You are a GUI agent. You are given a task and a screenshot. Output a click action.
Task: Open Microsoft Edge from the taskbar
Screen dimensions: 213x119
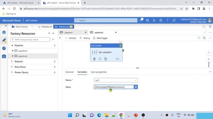[99, 115]
